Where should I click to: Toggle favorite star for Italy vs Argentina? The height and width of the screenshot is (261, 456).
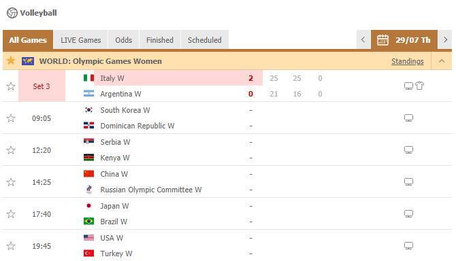(x=11, y=86)
